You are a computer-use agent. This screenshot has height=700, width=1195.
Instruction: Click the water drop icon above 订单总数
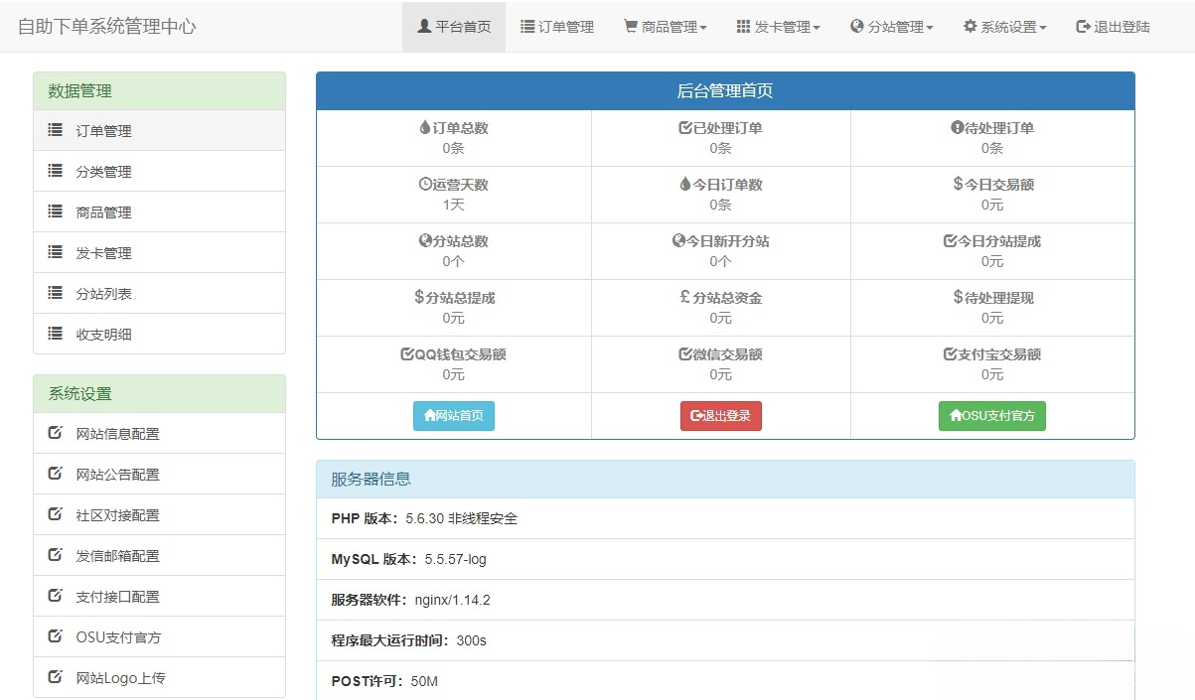click(x=423, y=126)
